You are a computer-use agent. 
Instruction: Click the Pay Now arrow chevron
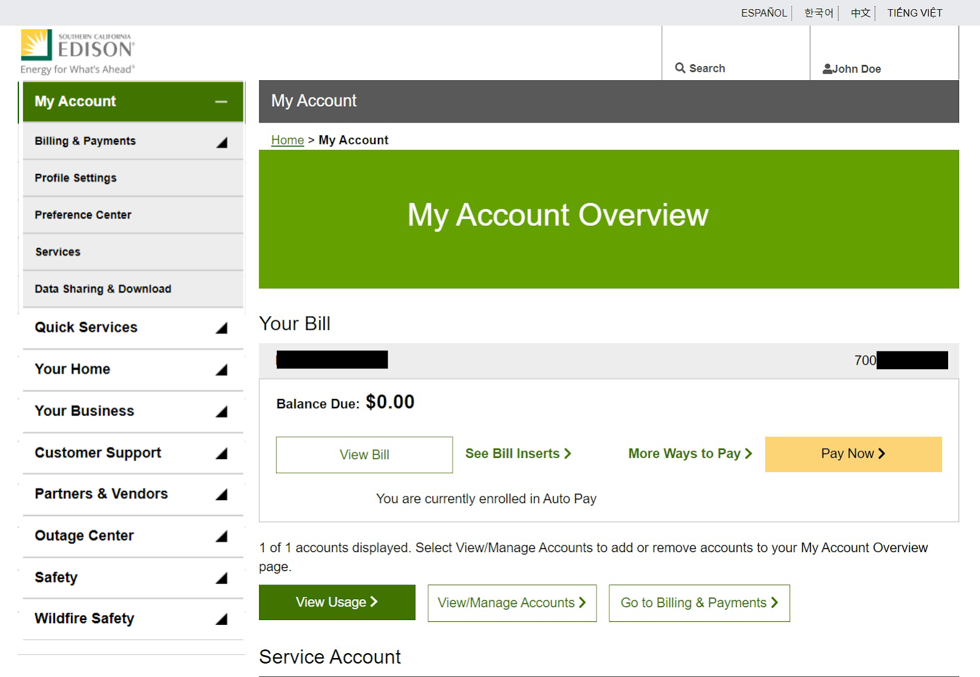click(x=882, y=454)
